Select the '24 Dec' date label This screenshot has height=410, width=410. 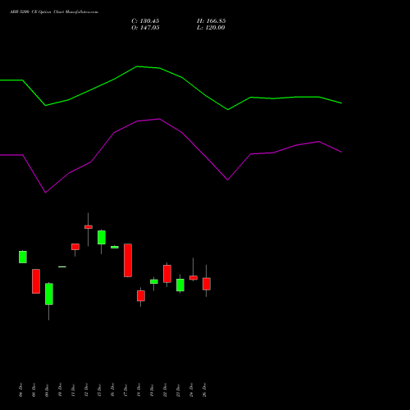(x=191, y=389)
